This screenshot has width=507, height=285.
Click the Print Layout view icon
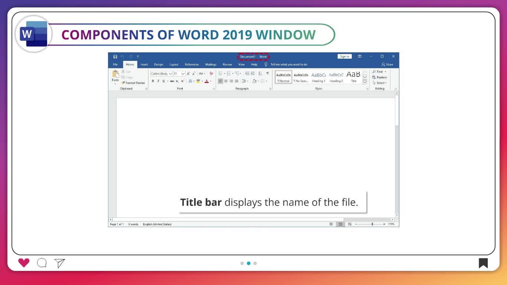[340, 224]
